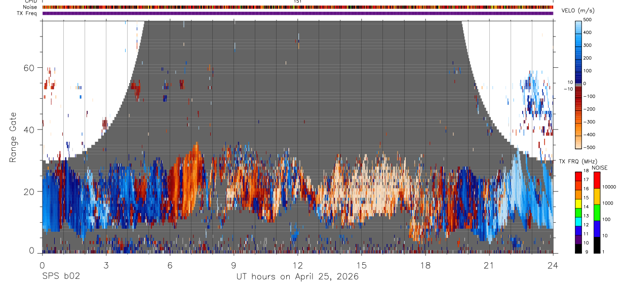Click the CPID value '151'

click(x=298, y=2)
